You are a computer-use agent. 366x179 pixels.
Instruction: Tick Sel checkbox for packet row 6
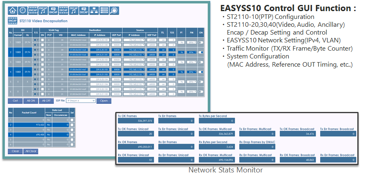pyautogui.click(x=72, y=144)
